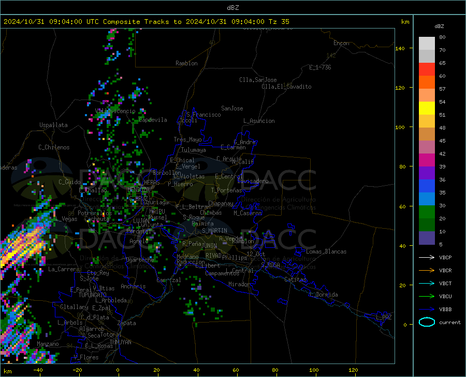This screenshot has width=466, height=377.
Task: Click the dBZ heading above the color scale
Action: (x=439, y=26)
